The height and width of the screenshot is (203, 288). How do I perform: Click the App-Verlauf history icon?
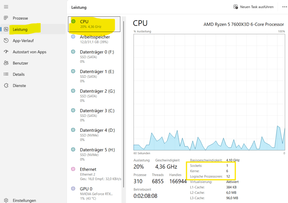[x=6, y=41]
